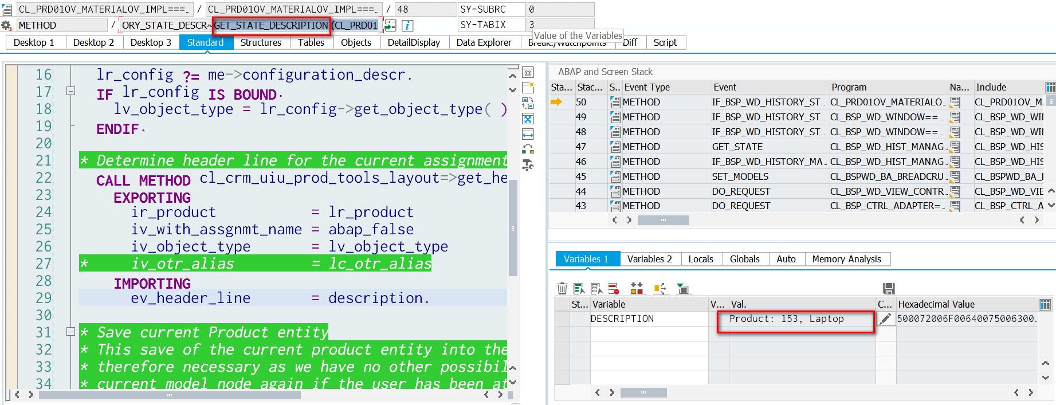The height and width of the screenshot is (405, 1056).
Task: Click the Program column header
Action: click(888, 87)
